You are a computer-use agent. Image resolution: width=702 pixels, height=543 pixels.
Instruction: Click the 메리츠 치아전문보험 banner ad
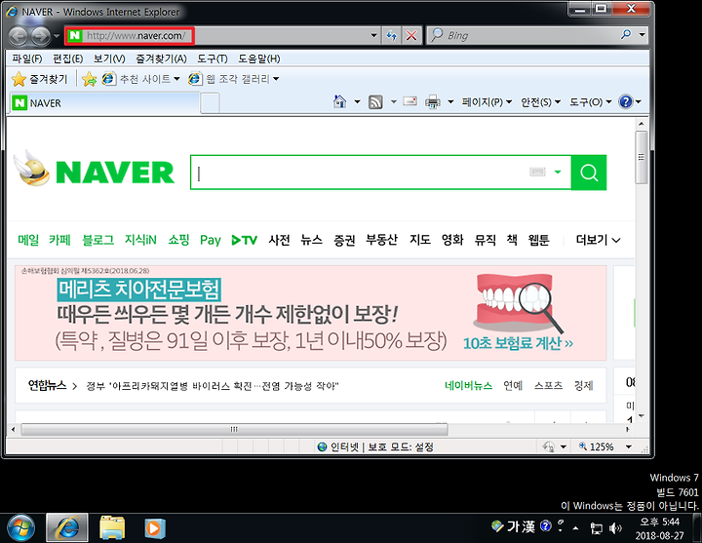(x=311, y=313)
